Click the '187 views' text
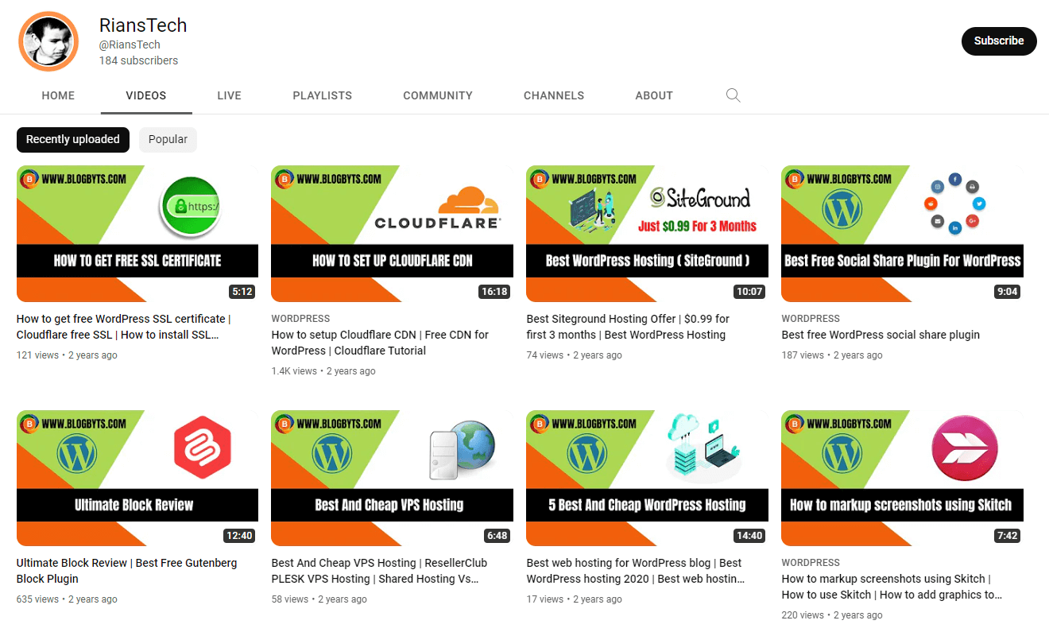This screenshot has height=632, width=1049. coord(803,355)
